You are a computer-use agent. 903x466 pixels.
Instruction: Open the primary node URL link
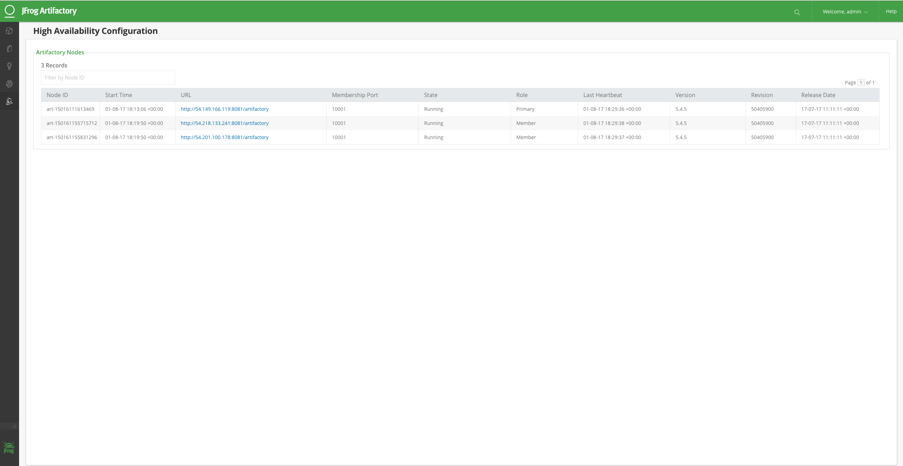click(x=224, y=109)
